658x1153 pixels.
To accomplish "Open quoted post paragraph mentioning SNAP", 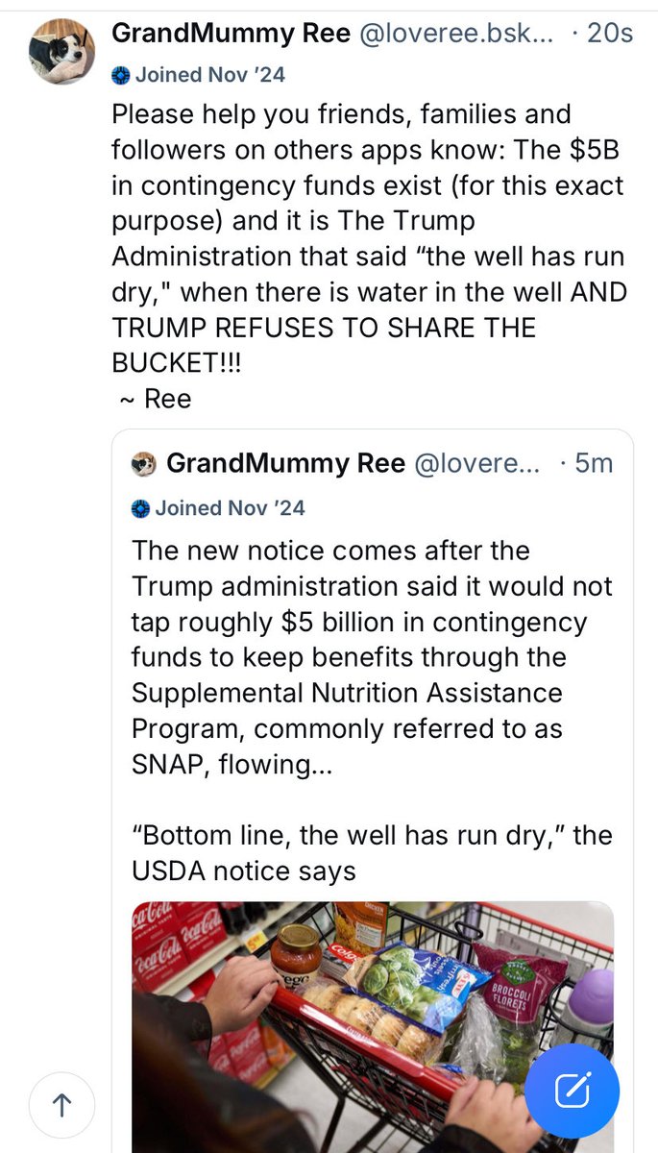I will tap(372, 656).
